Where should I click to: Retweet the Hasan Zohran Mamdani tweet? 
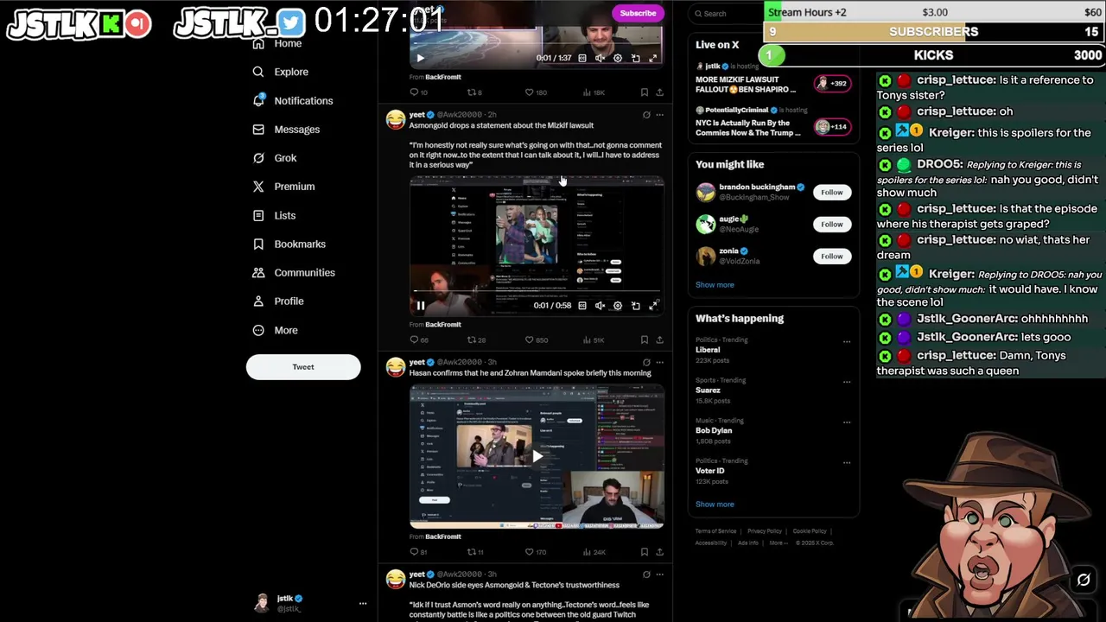pyautogui.click(x=475, y=552)
